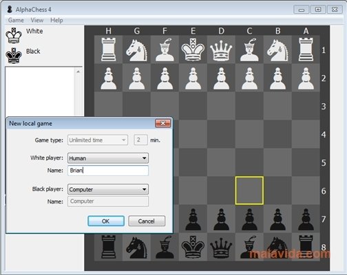This screenshot has width=347, height=275.
Task: Select the white rook on A1
Action: [306, 49]
